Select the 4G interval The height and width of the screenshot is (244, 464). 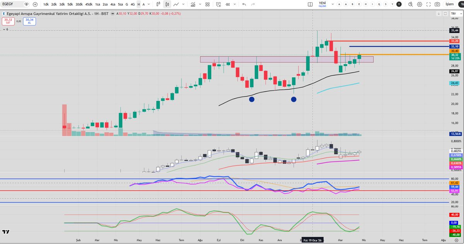(133, 4)
